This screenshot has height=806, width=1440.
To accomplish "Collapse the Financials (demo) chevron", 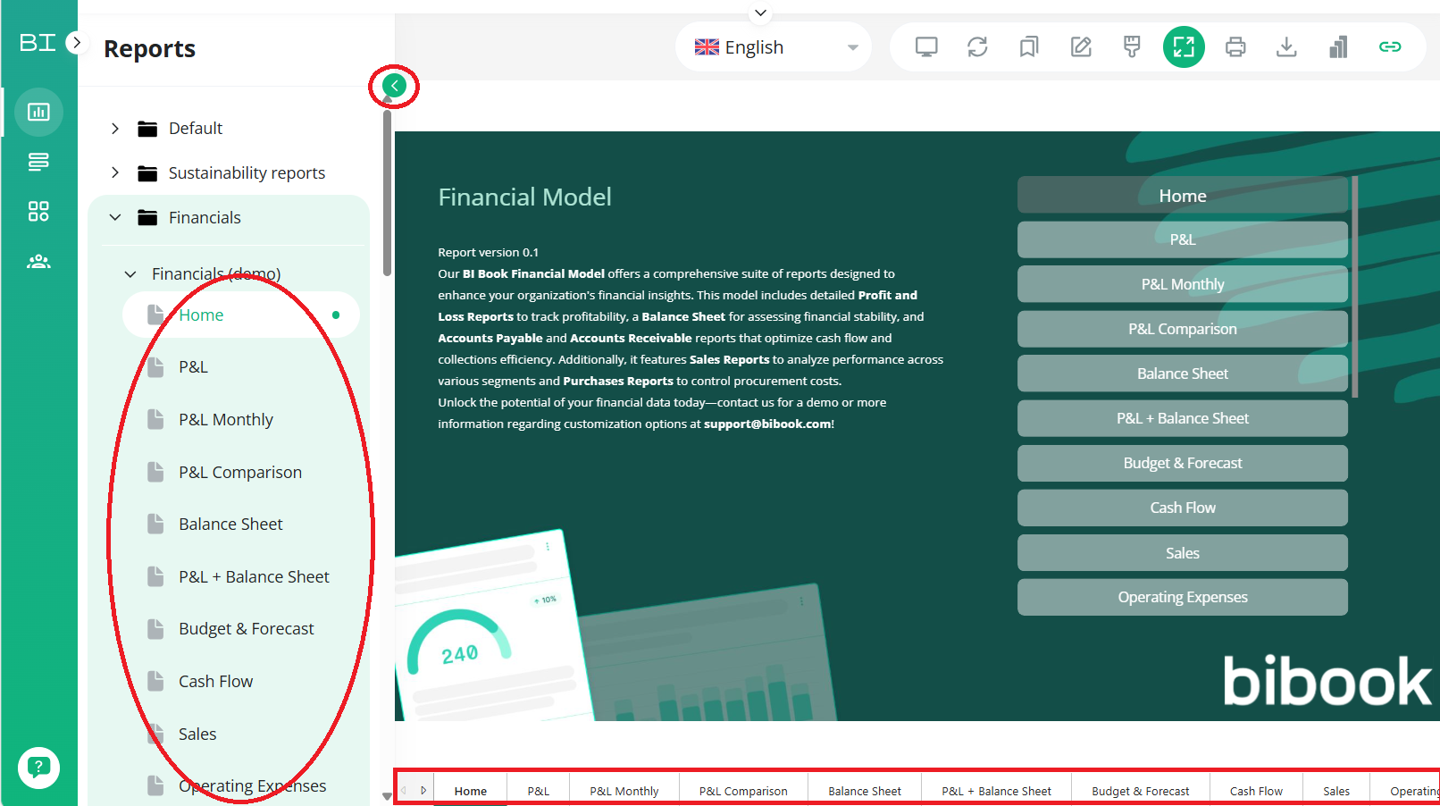I will (130, 274).
